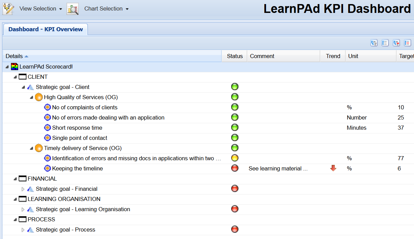
Task: Click the FINANCIAL perspective rectangle icon
Action: tap(22, 179)
